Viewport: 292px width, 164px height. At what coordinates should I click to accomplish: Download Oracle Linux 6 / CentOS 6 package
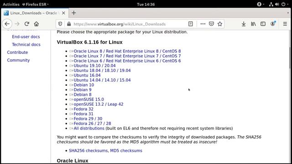[127, 61]
